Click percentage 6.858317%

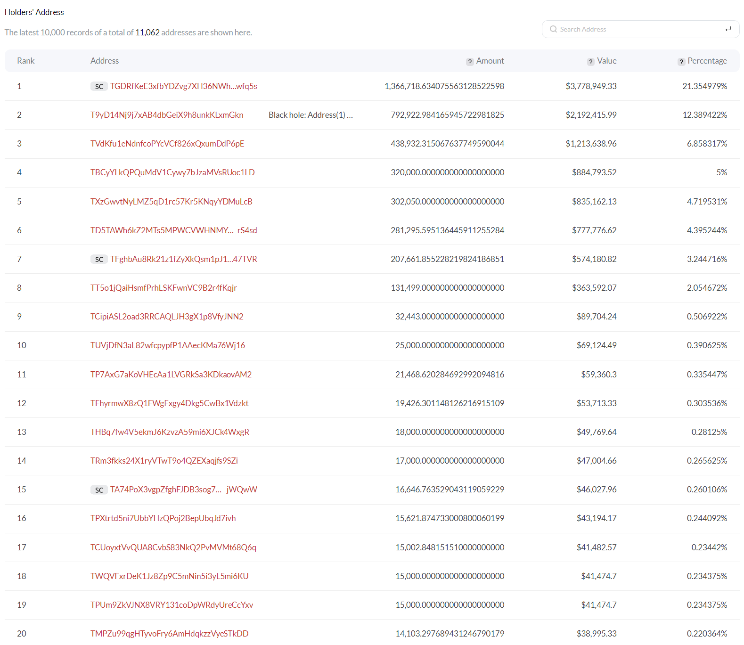[707, 144]
